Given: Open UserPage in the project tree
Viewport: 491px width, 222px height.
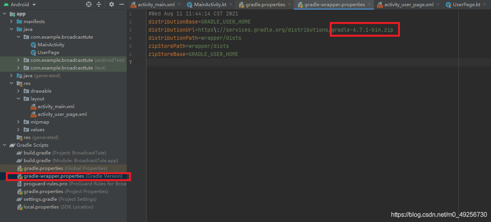Looking at the screenshot, I should tap(48, 53).
